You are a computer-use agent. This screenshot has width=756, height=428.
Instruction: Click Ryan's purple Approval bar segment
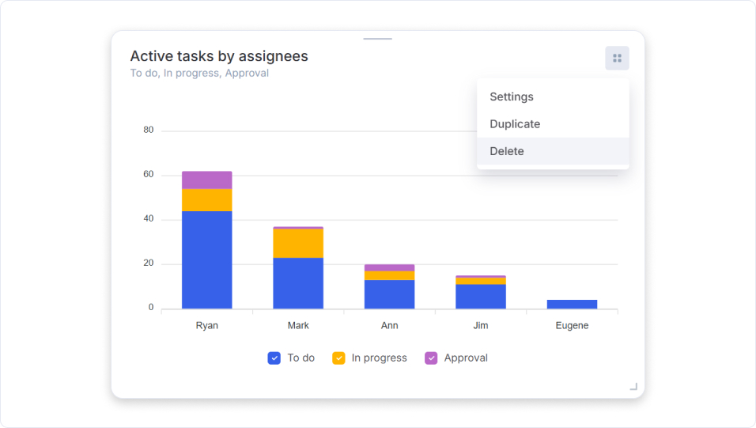(x=206, y=180)
